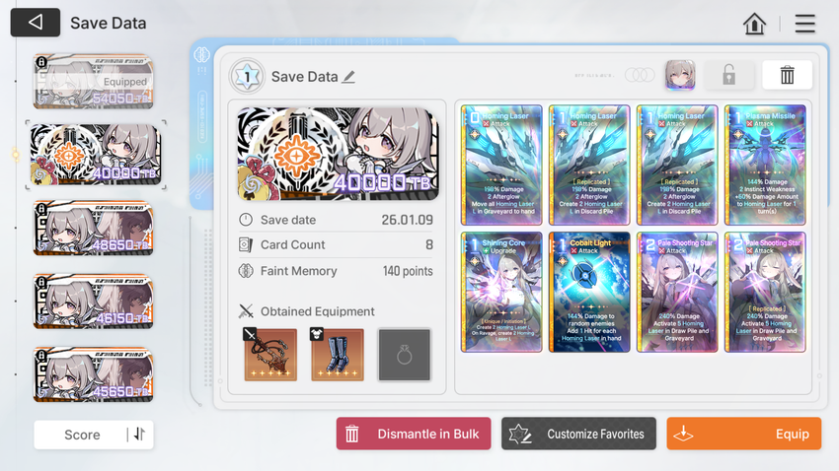Select the obtained boots equipment
This screenshot has height=471, width=839.
pyautogui.click(x=338, y=355)
